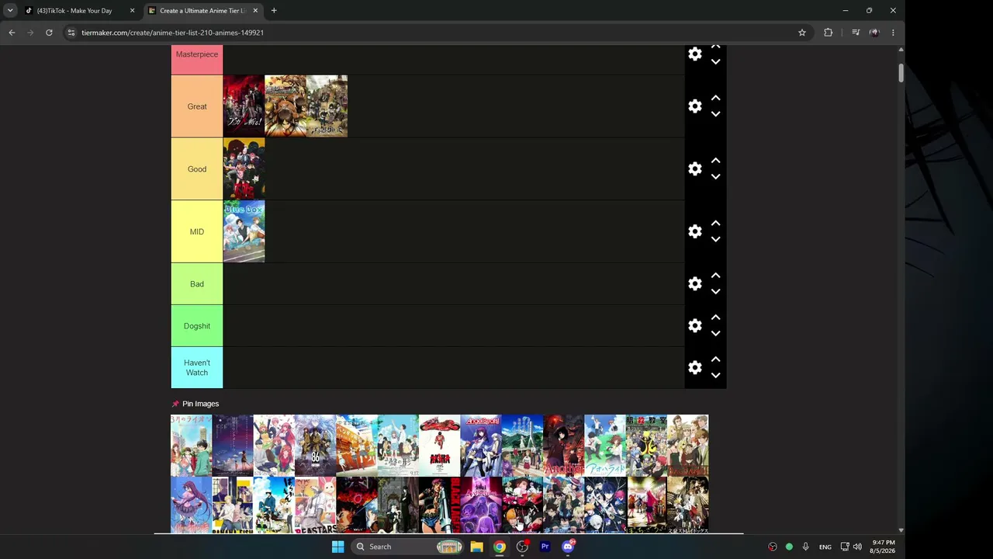The width and height of the screenshot is (993, 559).
Task: Open settings gear for Haven't Watch tier
Action: point(695,367)
